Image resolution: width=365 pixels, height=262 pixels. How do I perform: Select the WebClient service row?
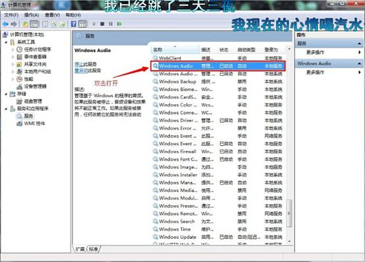pos(218,58)
